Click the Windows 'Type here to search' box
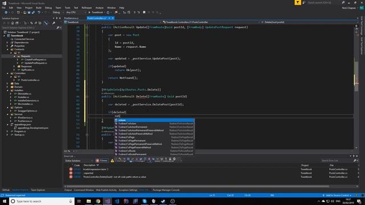365x205 pixels. 42,201
